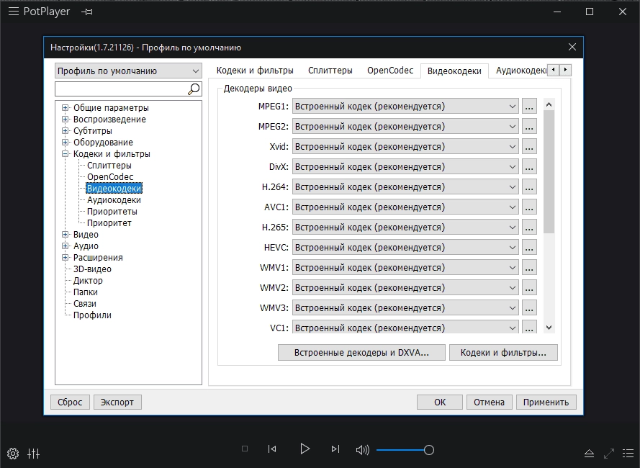640x468 pixels.
Task: Open the control panel equalizer sliders icon
Action: (x=33, y=454)
